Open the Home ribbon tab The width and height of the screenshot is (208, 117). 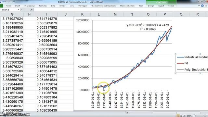click(8, 6)
